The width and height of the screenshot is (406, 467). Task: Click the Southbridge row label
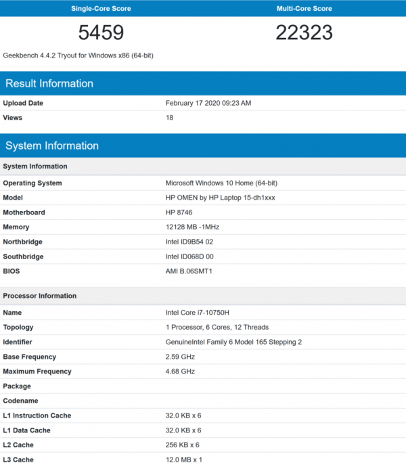[23, 257]
